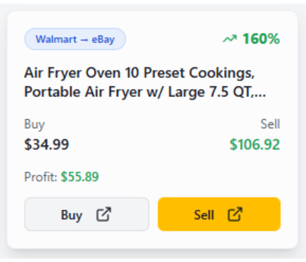Select the $106.92 sell price
Image resolution: width=306 pixels, height=262 pixels.
pyautogui.click(x=255, y=144)
